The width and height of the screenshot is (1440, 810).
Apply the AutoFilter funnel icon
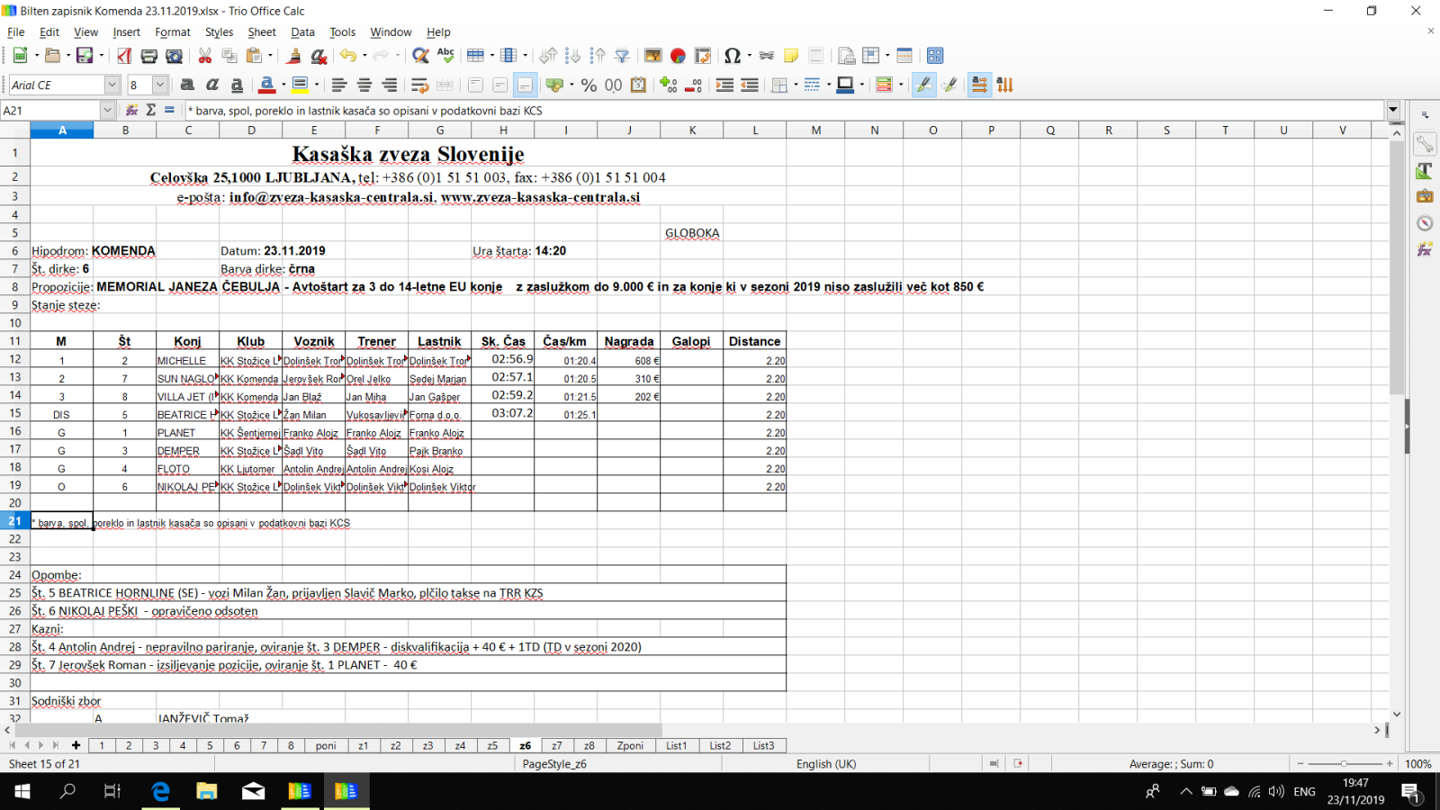[x=622, y=56]
